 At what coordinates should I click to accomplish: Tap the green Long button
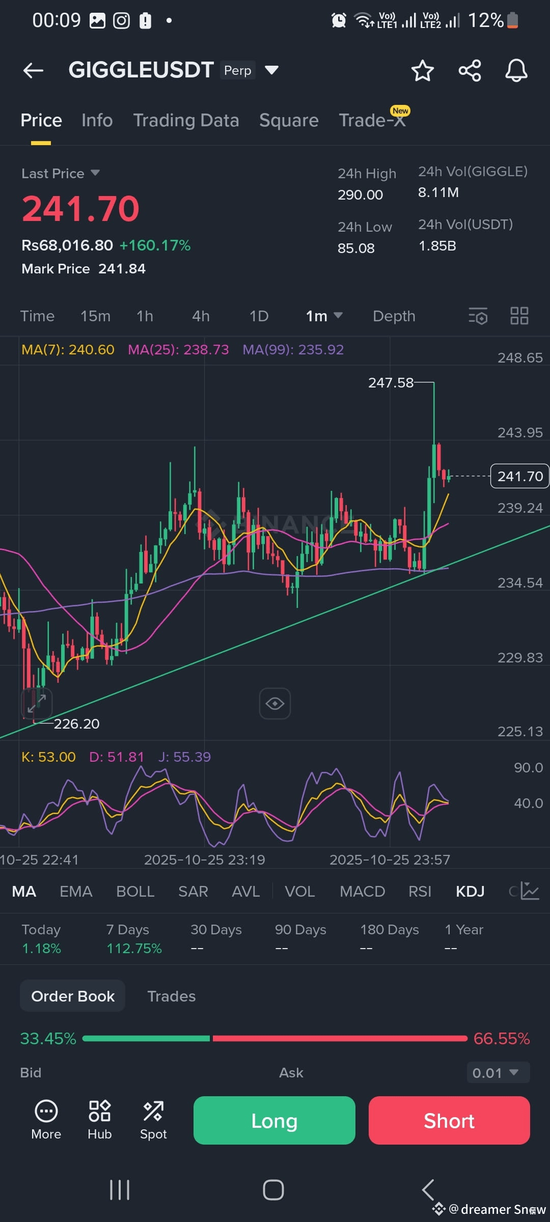pyautogui.click(x=274, y=1121)
